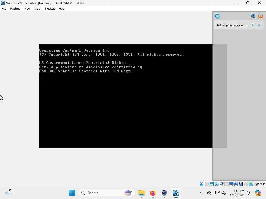Open the Windows Start menu
266x199 pixels.
click(x=72, y=193)
